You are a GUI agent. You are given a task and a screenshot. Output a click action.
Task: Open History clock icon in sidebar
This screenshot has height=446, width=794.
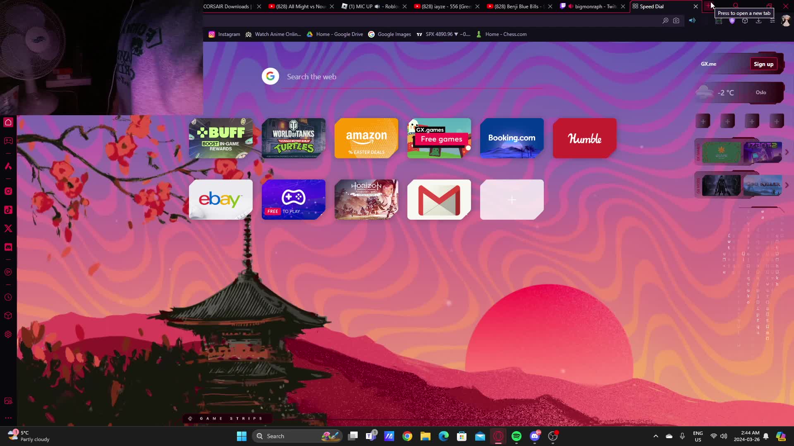click(x=8, y=297)
